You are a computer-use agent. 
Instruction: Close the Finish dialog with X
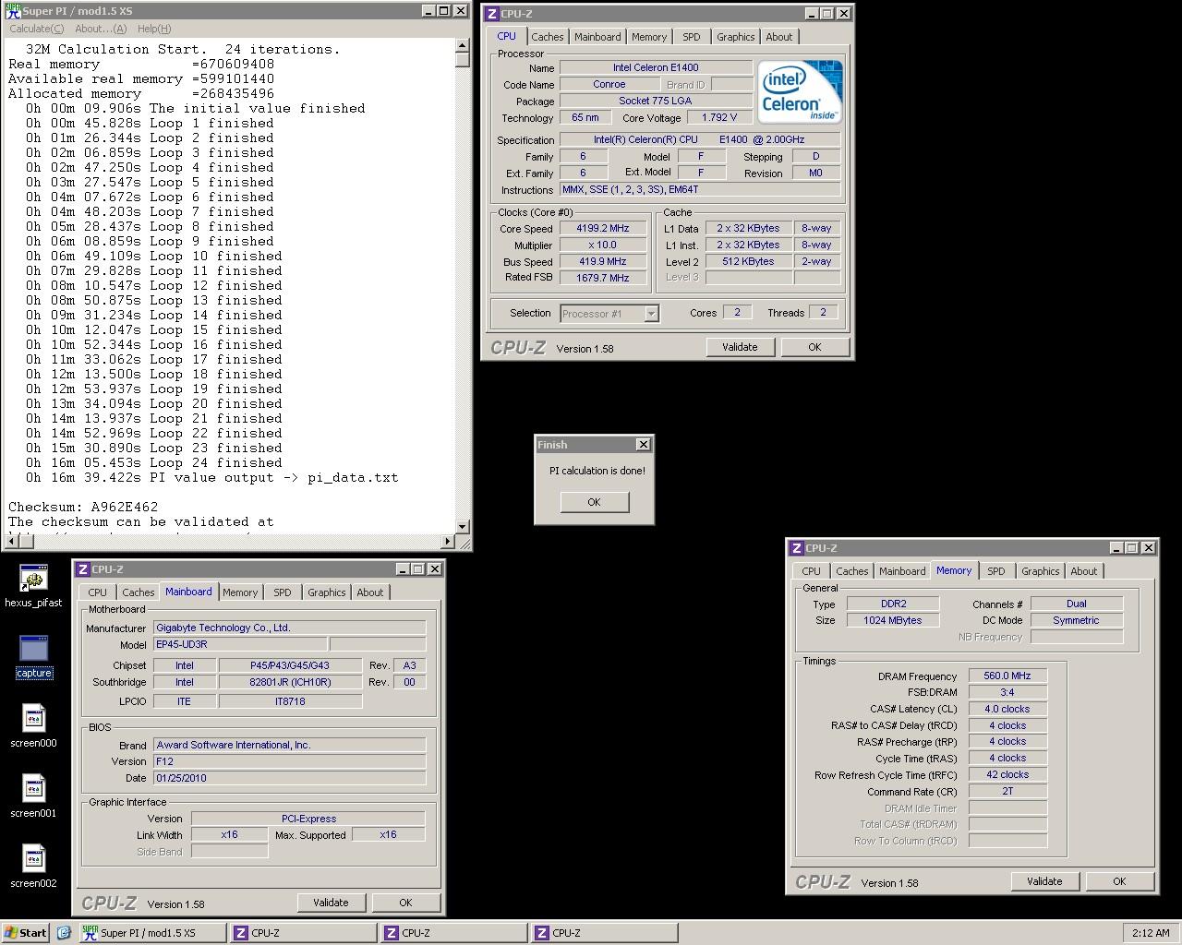click(644, 445)
